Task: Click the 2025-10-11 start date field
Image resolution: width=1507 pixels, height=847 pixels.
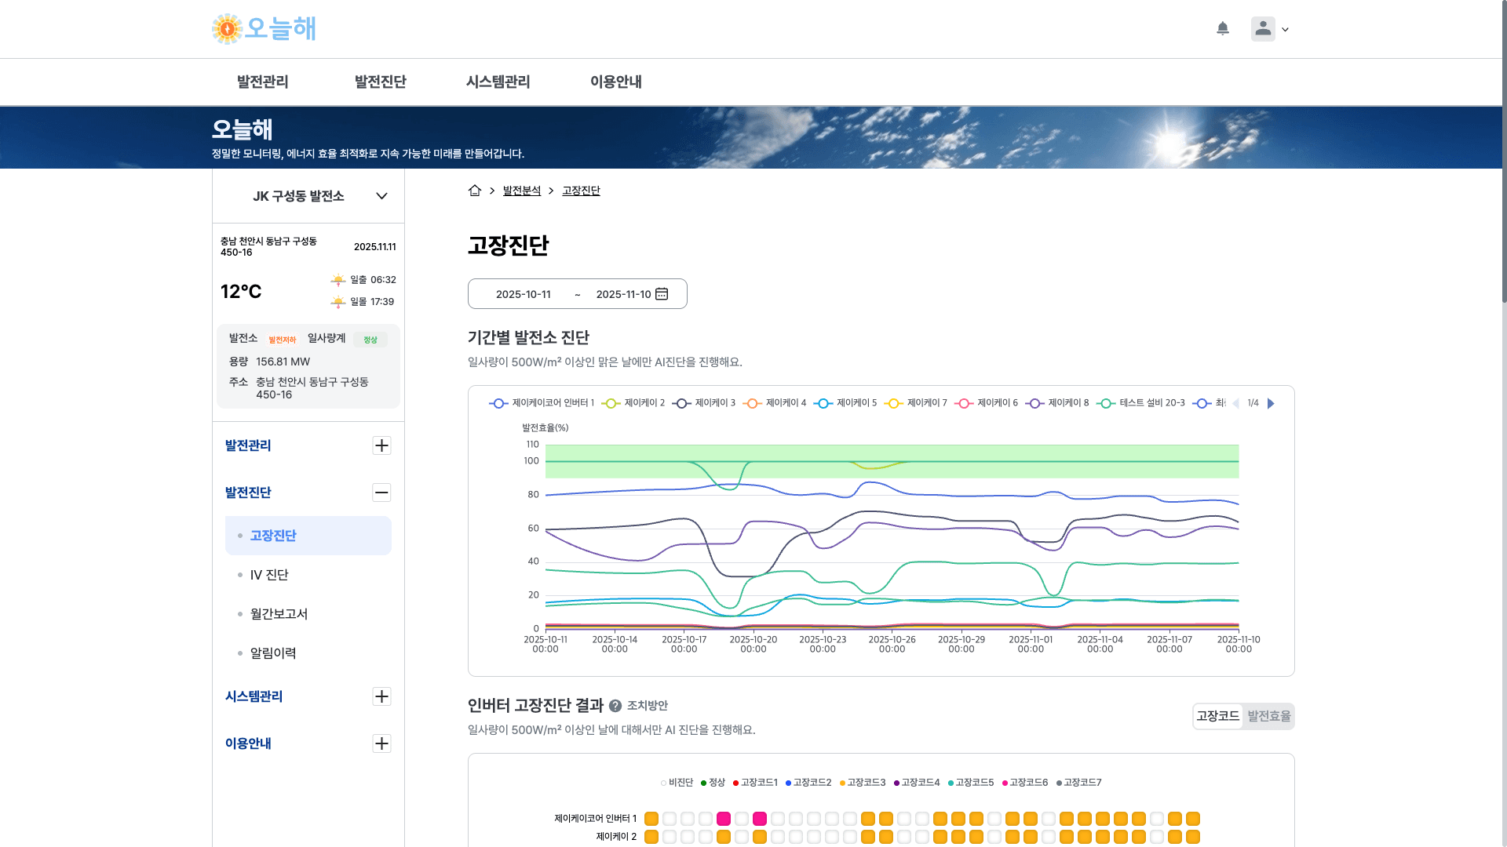Action: coord(523,294)
